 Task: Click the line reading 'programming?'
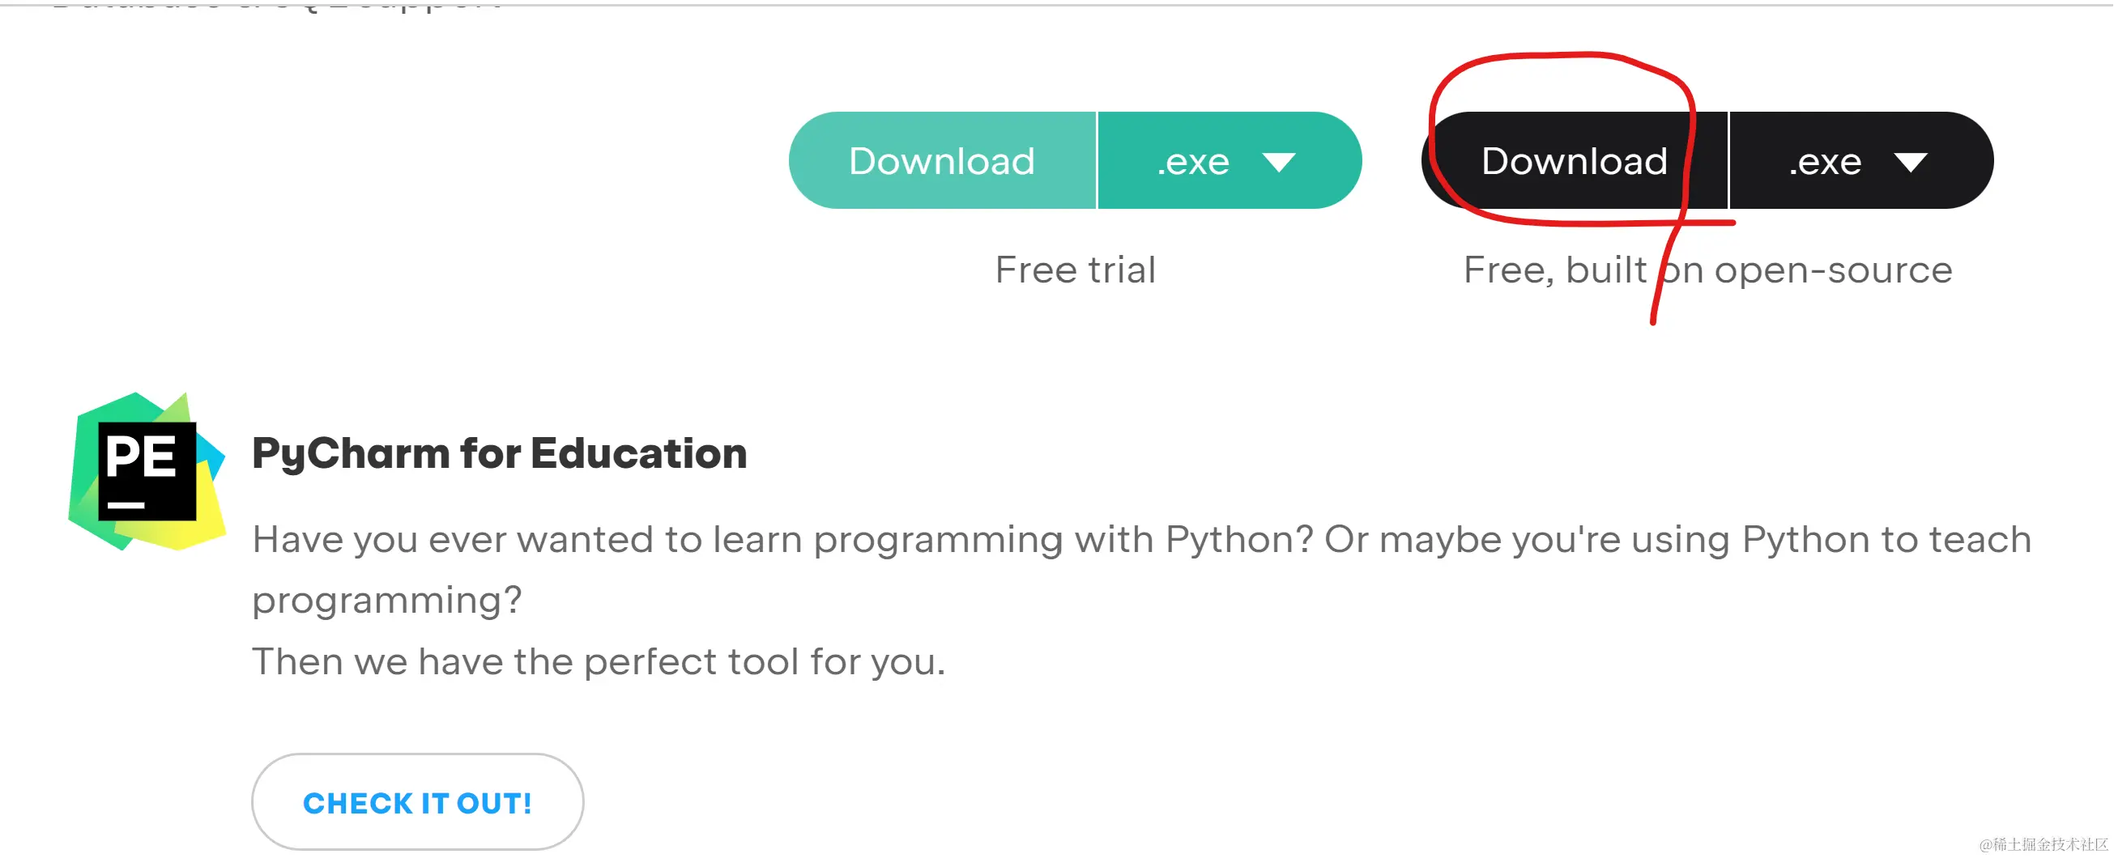(386, 600)
